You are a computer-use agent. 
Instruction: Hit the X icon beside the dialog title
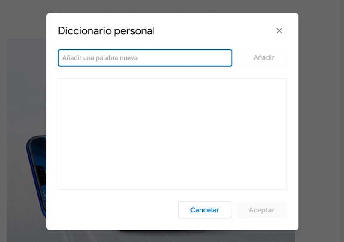click(279, 31)
